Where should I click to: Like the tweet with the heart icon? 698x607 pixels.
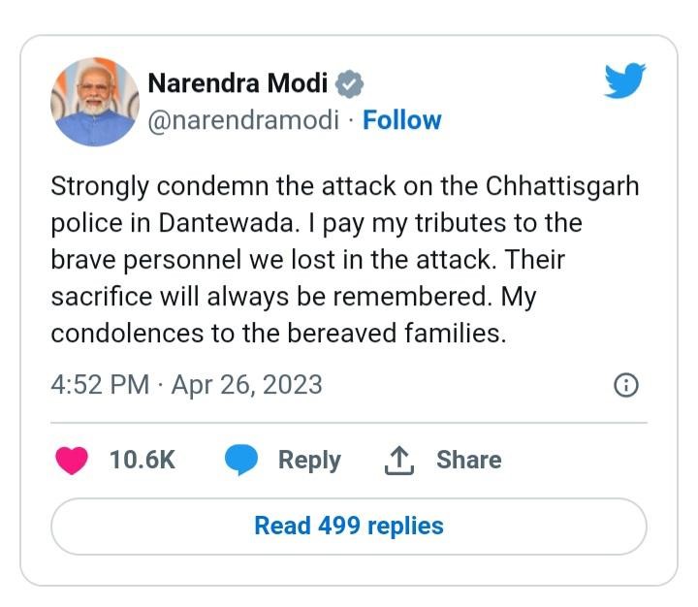tap(71, 460)
